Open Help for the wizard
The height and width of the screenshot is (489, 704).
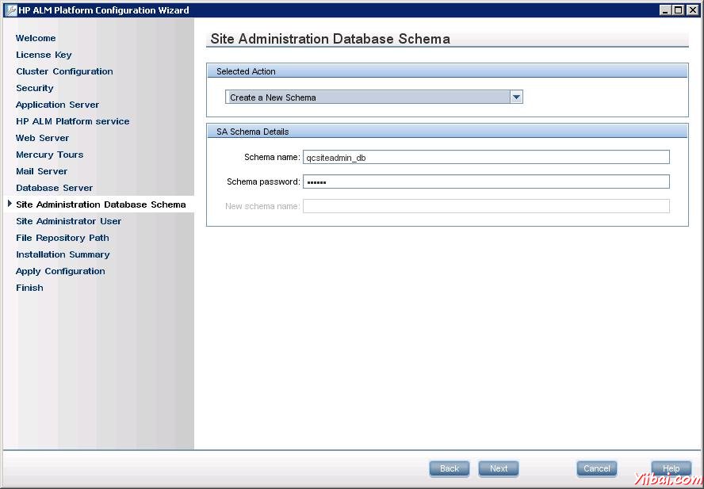tap(671, 468)
